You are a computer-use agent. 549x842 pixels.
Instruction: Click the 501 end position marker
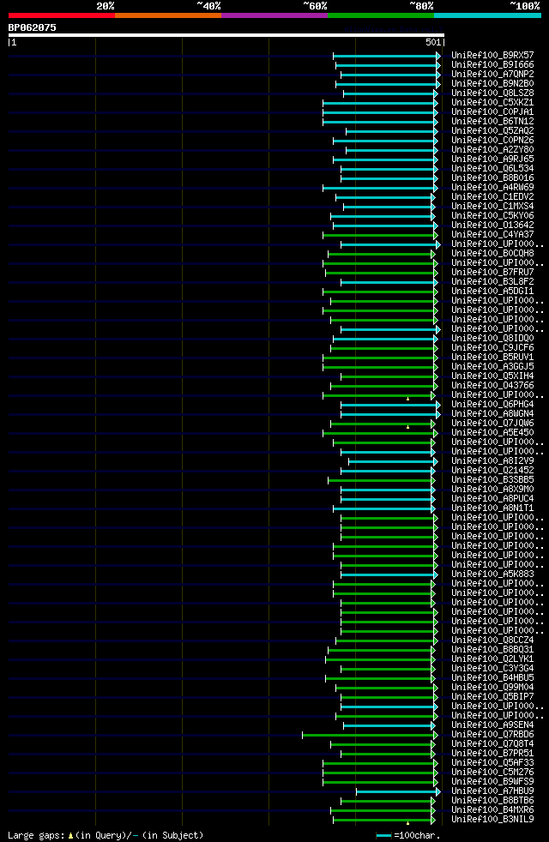pyautogui.click(x=433, y=42)
